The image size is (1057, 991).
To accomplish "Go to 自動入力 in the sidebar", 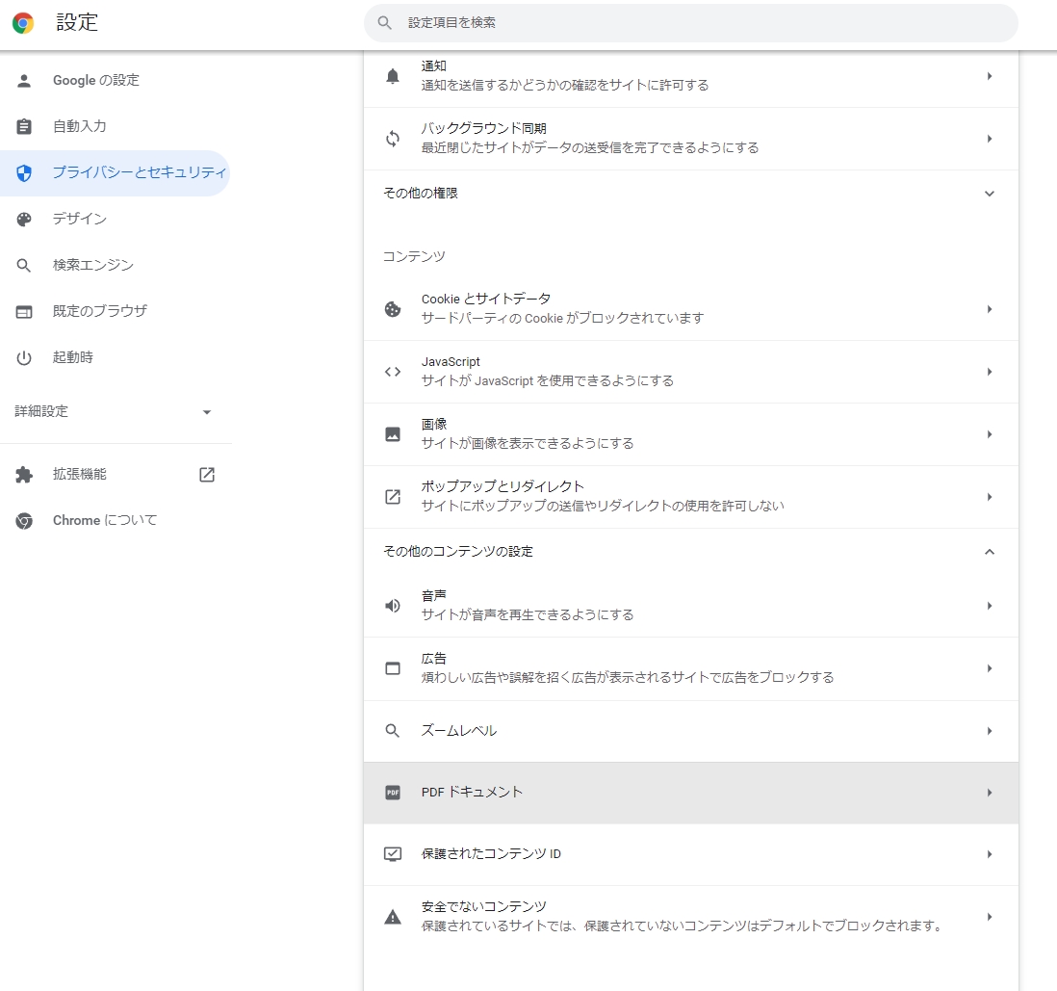I will [79, 126].
